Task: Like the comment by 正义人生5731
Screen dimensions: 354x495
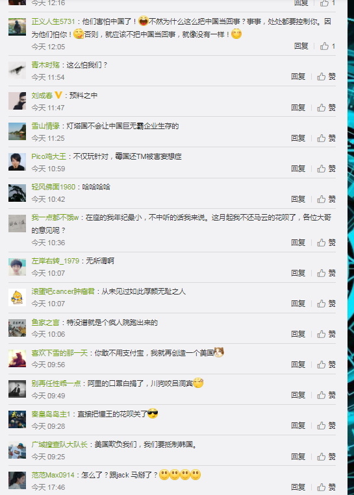Action: click(x=327, y=47)
